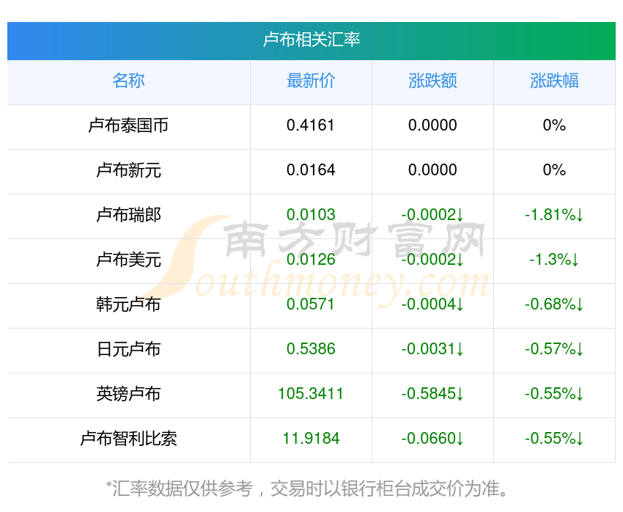Click the -1.3%↓ change value
Screen dimensions: 623x512
[x=554, y=260]
